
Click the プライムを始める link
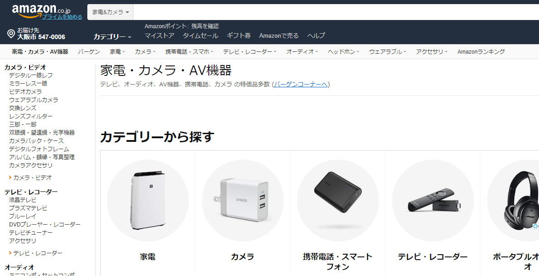[x=62, y=17]
